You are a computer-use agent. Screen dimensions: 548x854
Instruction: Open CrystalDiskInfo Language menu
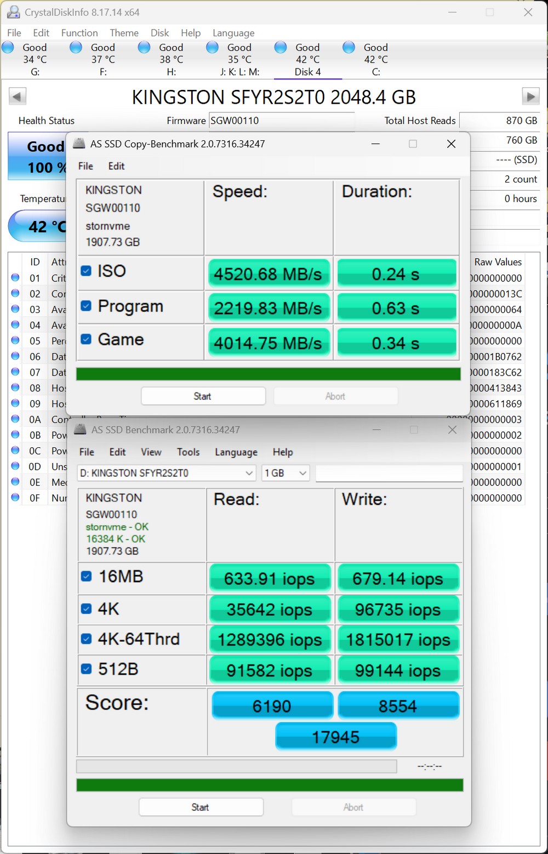coord(233,33)
